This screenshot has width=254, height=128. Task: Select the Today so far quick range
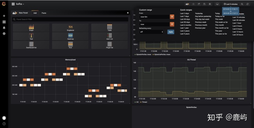coord(220,16)
